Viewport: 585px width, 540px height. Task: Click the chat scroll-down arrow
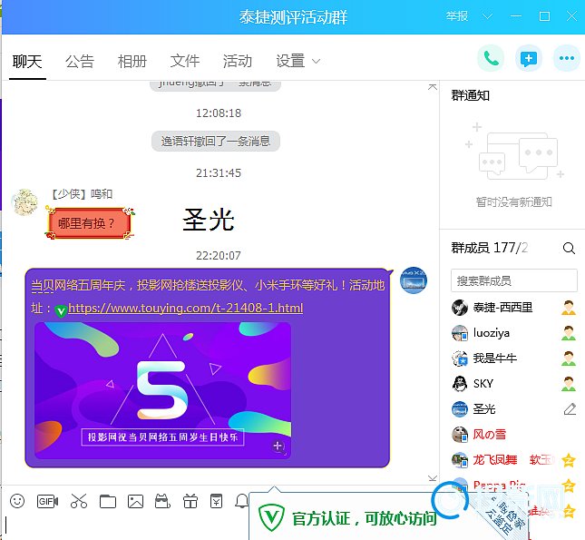click(433, 478)
